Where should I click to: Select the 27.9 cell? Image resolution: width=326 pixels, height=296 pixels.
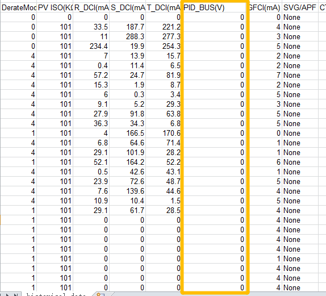pos(91,114)
